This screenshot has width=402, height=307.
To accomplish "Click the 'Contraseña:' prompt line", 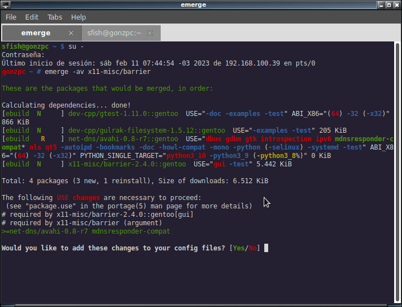I will pyautogui.click(x=23, y=55).
